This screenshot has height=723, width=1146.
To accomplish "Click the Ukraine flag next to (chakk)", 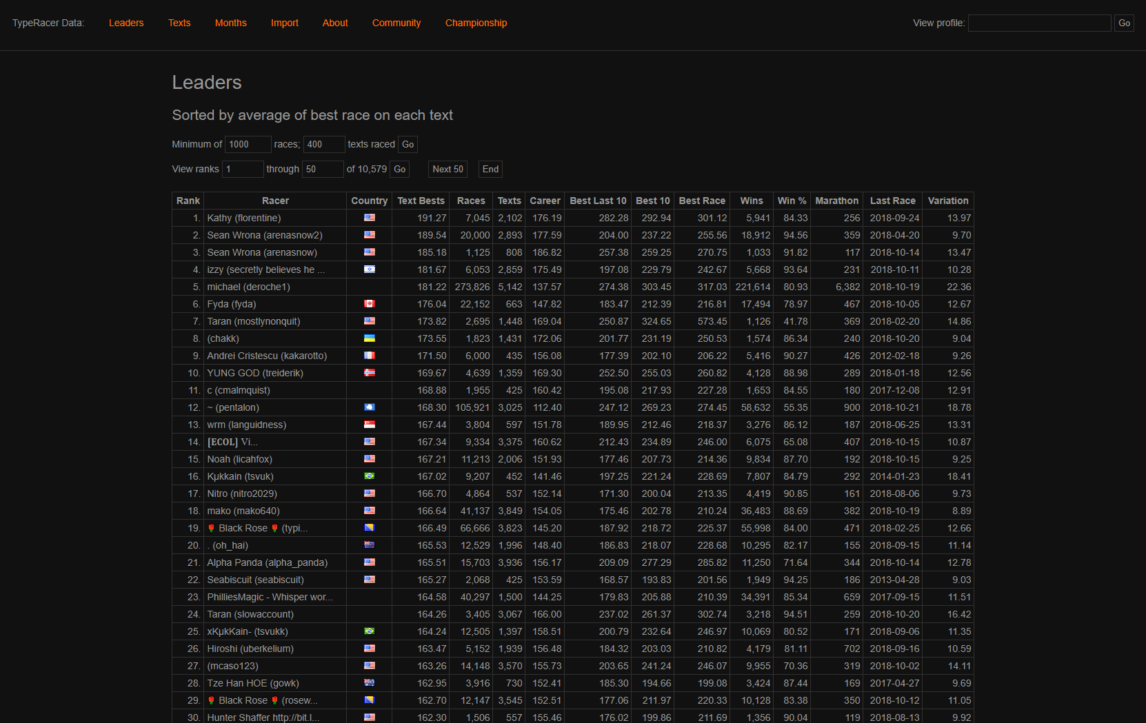I will tap(370, 338).
